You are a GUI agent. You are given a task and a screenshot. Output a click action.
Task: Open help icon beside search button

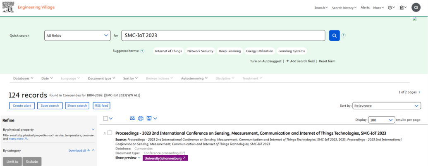click(x=344, y=35)
